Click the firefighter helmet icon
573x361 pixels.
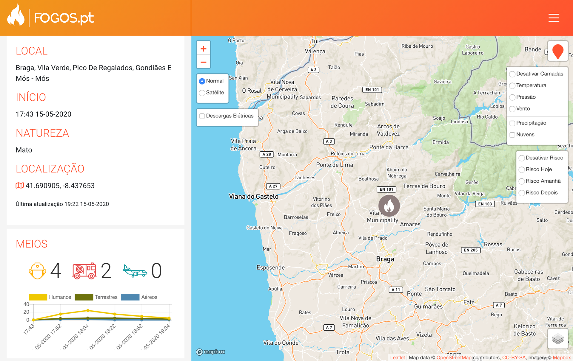click(x=37, y=271)
